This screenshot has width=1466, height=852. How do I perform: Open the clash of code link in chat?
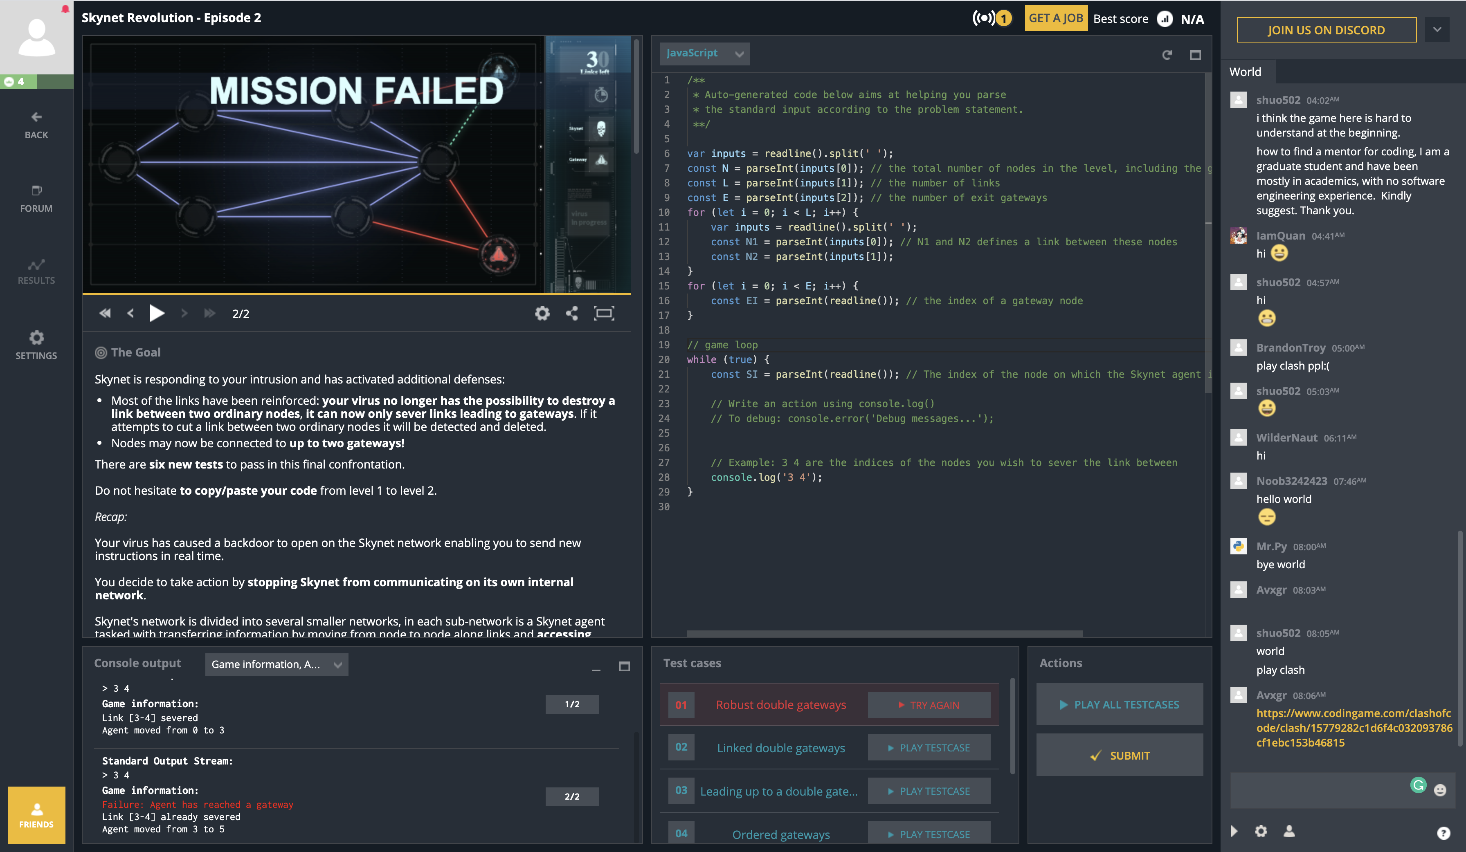(1354, 728)
